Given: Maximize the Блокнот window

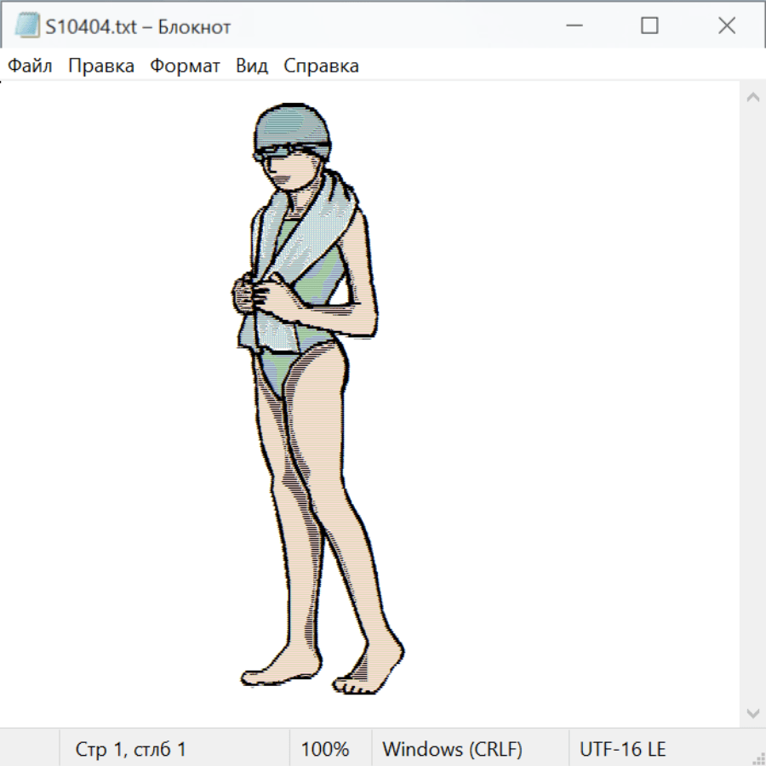Looking at the screenshot, I should 649,26.
